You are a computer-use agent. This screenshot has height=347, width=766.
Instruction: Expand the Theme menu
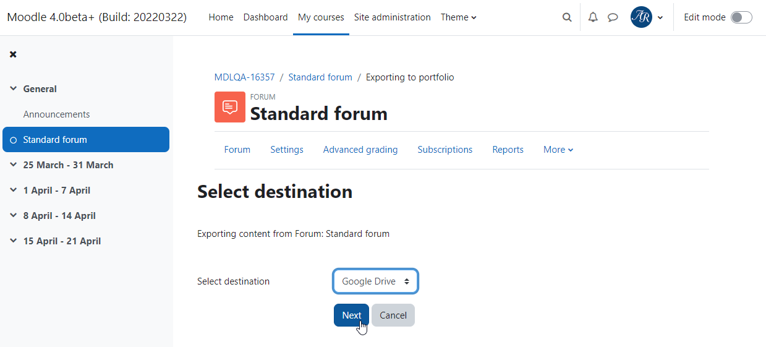(x=459, y=17)
